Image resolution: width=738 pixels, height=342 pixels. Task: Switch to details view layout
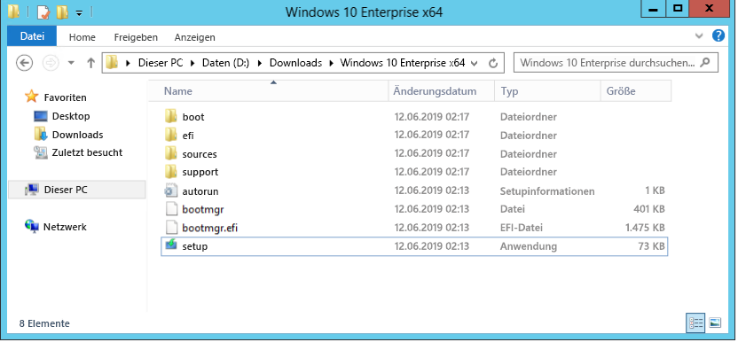[x=695, y=323]
